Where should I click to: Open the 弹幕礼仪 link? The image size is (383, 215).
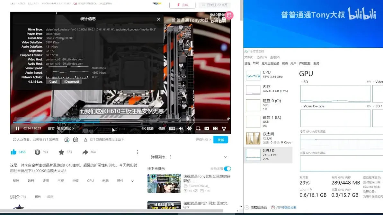(x=203, y=139)
